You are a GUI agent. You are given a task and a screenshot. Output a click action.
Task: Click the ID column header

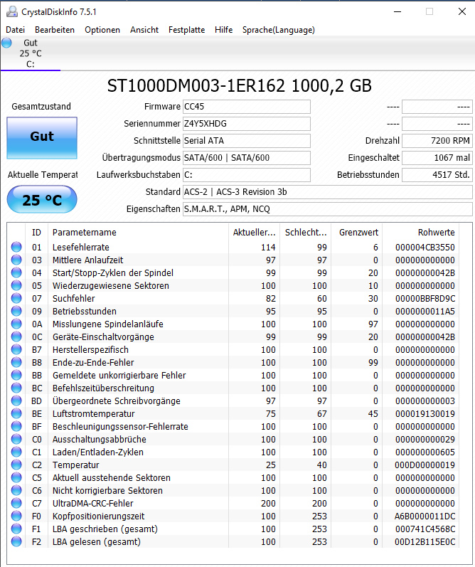(36, 232)
